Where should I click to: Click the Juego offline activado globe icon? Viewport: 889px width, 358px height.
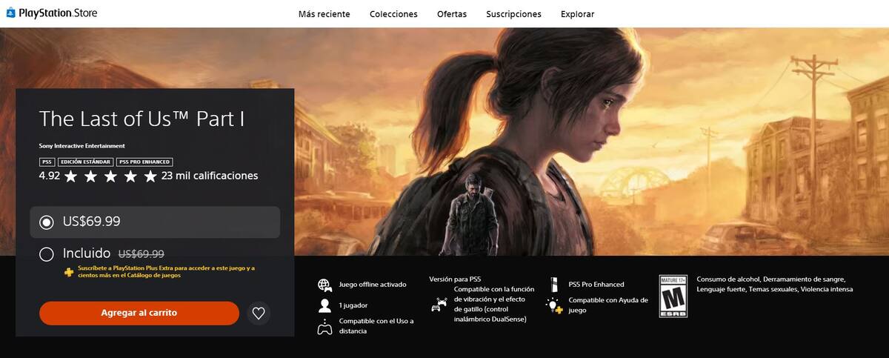point(324,285)
